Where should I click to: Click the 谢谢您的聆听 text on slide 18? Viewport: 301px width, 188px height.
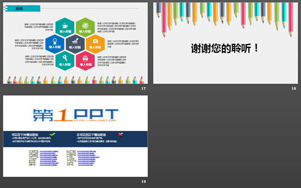(x=225, y=48)
